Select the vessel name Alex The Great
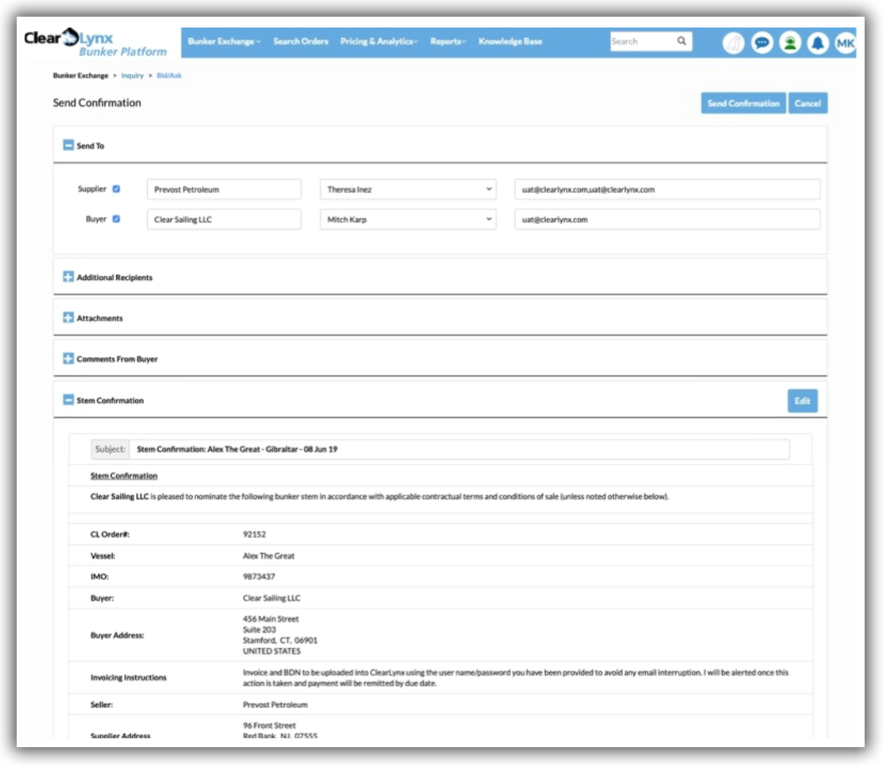The image size is (888, 768). pos(269,555)
